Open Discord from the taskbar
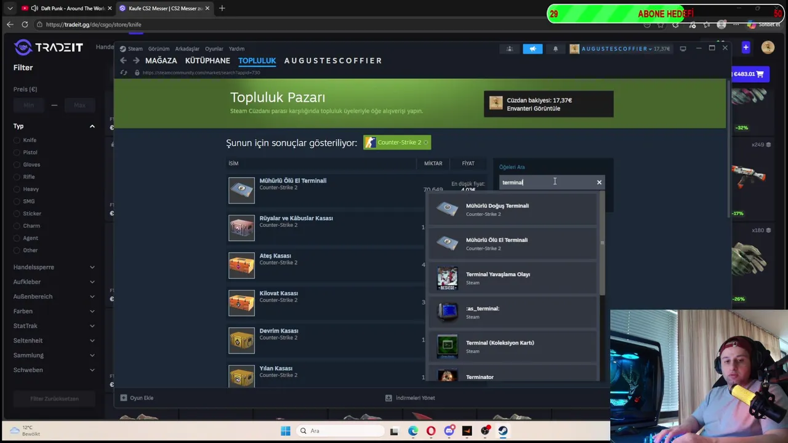Image resolution: width=788 pixels, height=443 pixels. tap(449, 431)
